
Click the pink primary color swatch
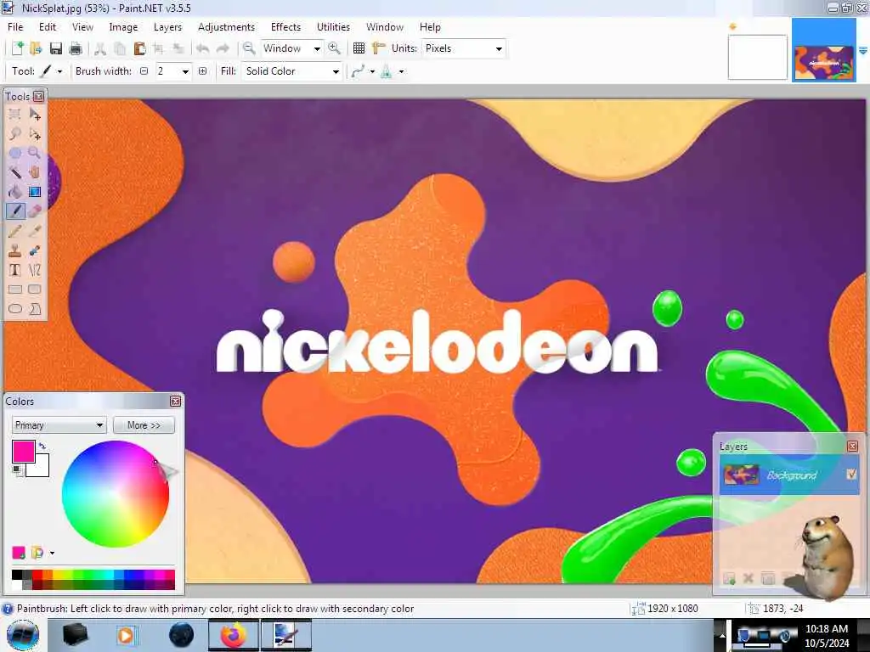click(x=23, y=452)
